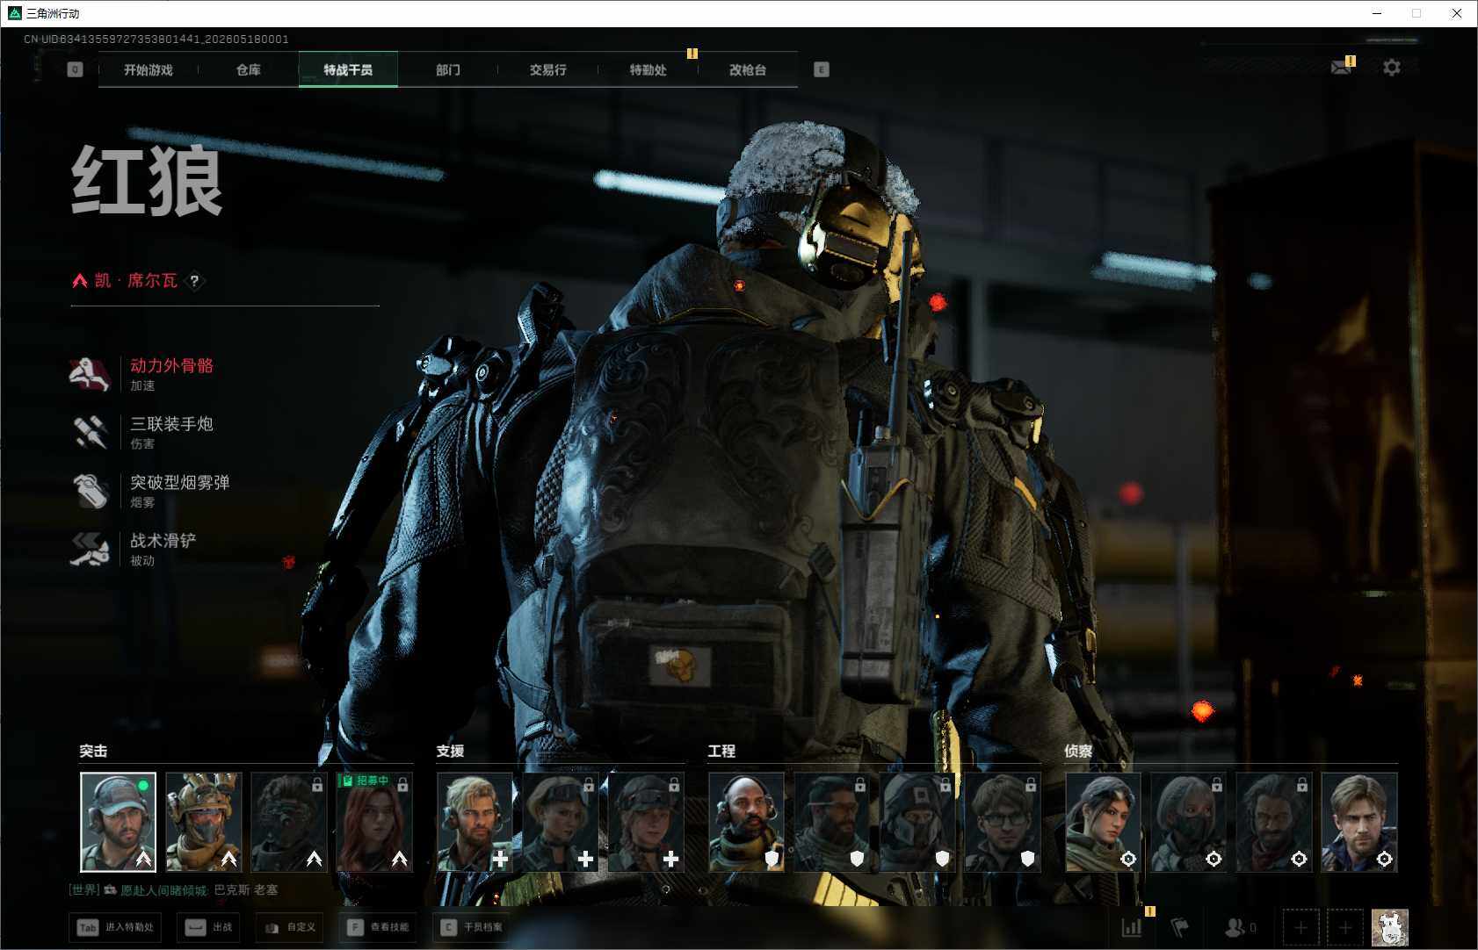Click the 突破型烟雾弹 skill name
Viewport: 1478px width, 950px height.
(x=180, y=482)
